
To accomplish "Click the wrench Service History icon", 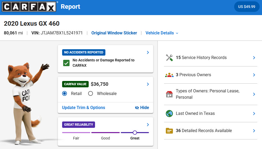I will [169, 58].
